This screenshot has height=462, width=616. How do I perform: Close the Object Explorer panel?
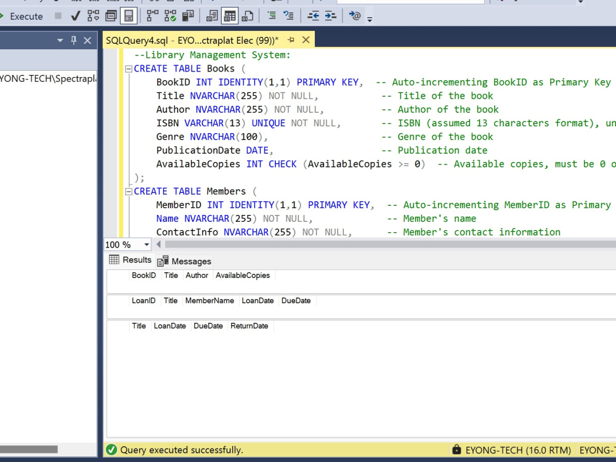click(x=87, y=40)
